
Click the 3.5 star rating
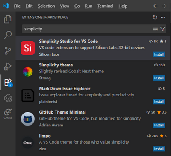162,112
